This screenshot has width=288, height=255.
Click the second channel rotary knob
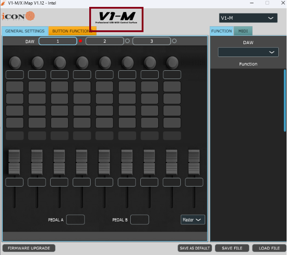[x=37, y=62]
